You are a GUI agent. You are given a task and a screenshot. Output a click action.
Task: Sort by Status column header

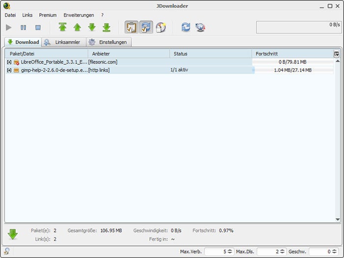pos(211,54)
